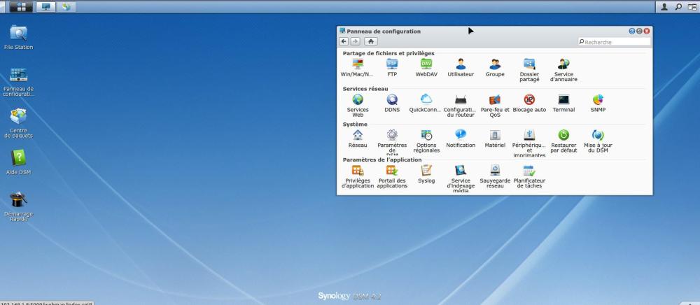The width and height of the screenshot is (700, 305).
Task: Open File Station from the desktop
Action: point(18,38)
